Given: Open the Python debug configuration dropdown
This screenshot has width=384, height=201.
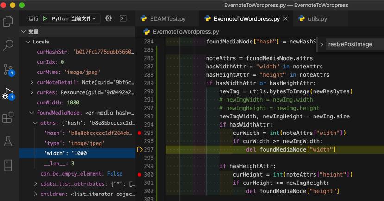Looking at the screenshot, I should [x=74, y=18].
